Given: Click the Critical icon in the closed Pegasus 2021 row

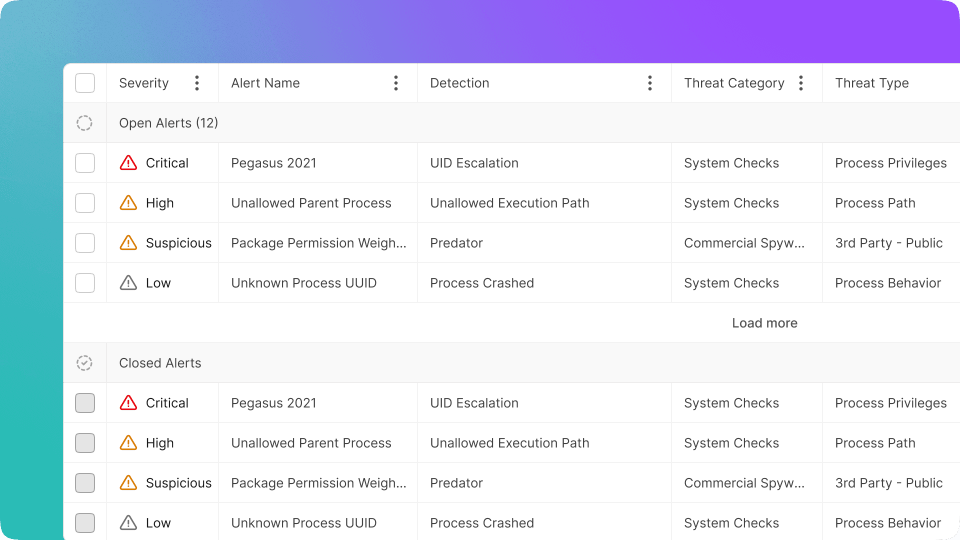Looking at the screenshot, I should [128, 402].
